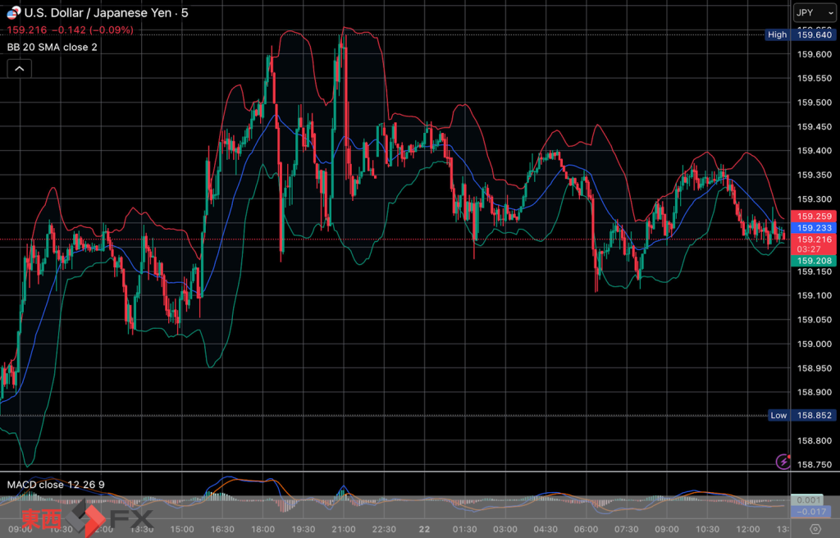The image size is (840, 538).
Task: Click the MACD -0.017 value label
Action: point(812,512)
